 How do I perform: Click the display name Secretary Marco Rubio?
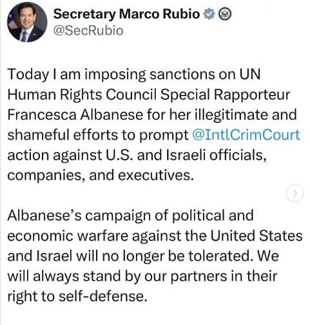coord(126,14)
